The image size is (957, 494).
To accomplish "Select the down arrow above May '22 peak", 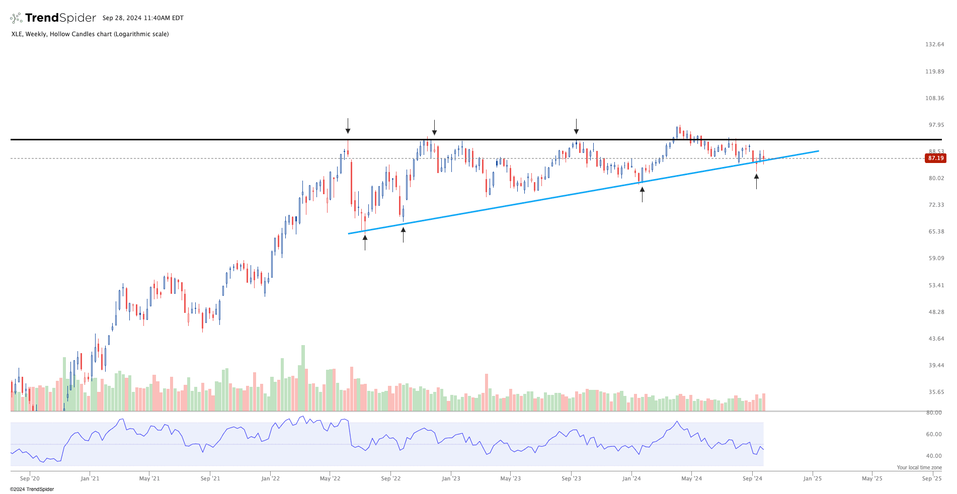I will [348, 126].
